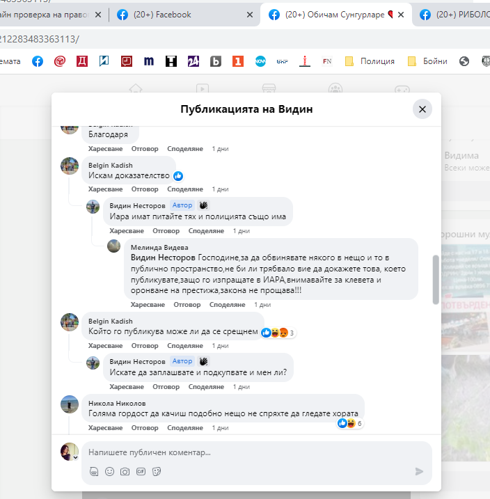Click the comments scrollbar thumb
This screenshot has width=490, height=499.
pos(436,278)
